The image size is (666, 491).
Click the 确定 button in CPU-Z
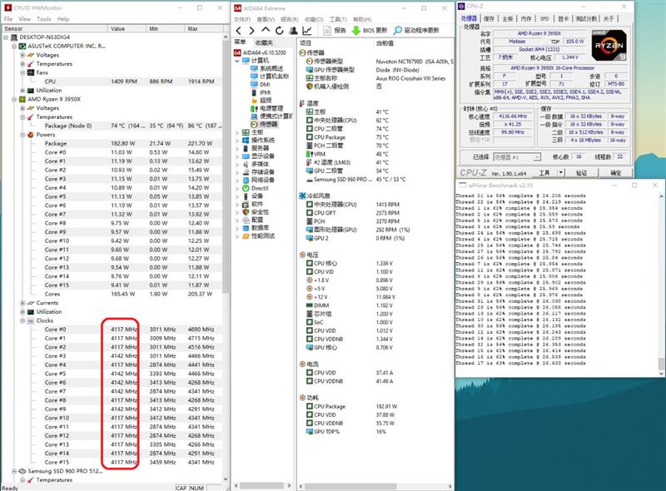point(616,172)
